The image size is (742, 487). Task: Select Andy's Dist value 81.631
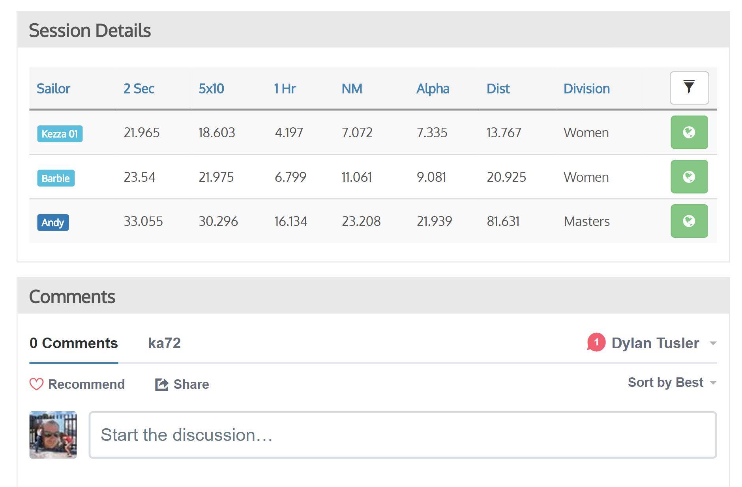click(503, 221)
